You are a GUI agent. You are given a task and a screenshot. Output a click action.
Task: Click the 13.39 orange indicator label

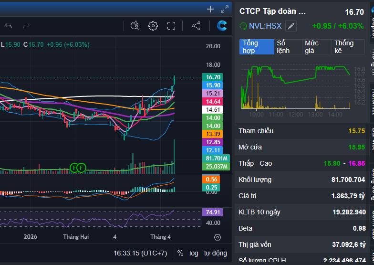[213, 134]
